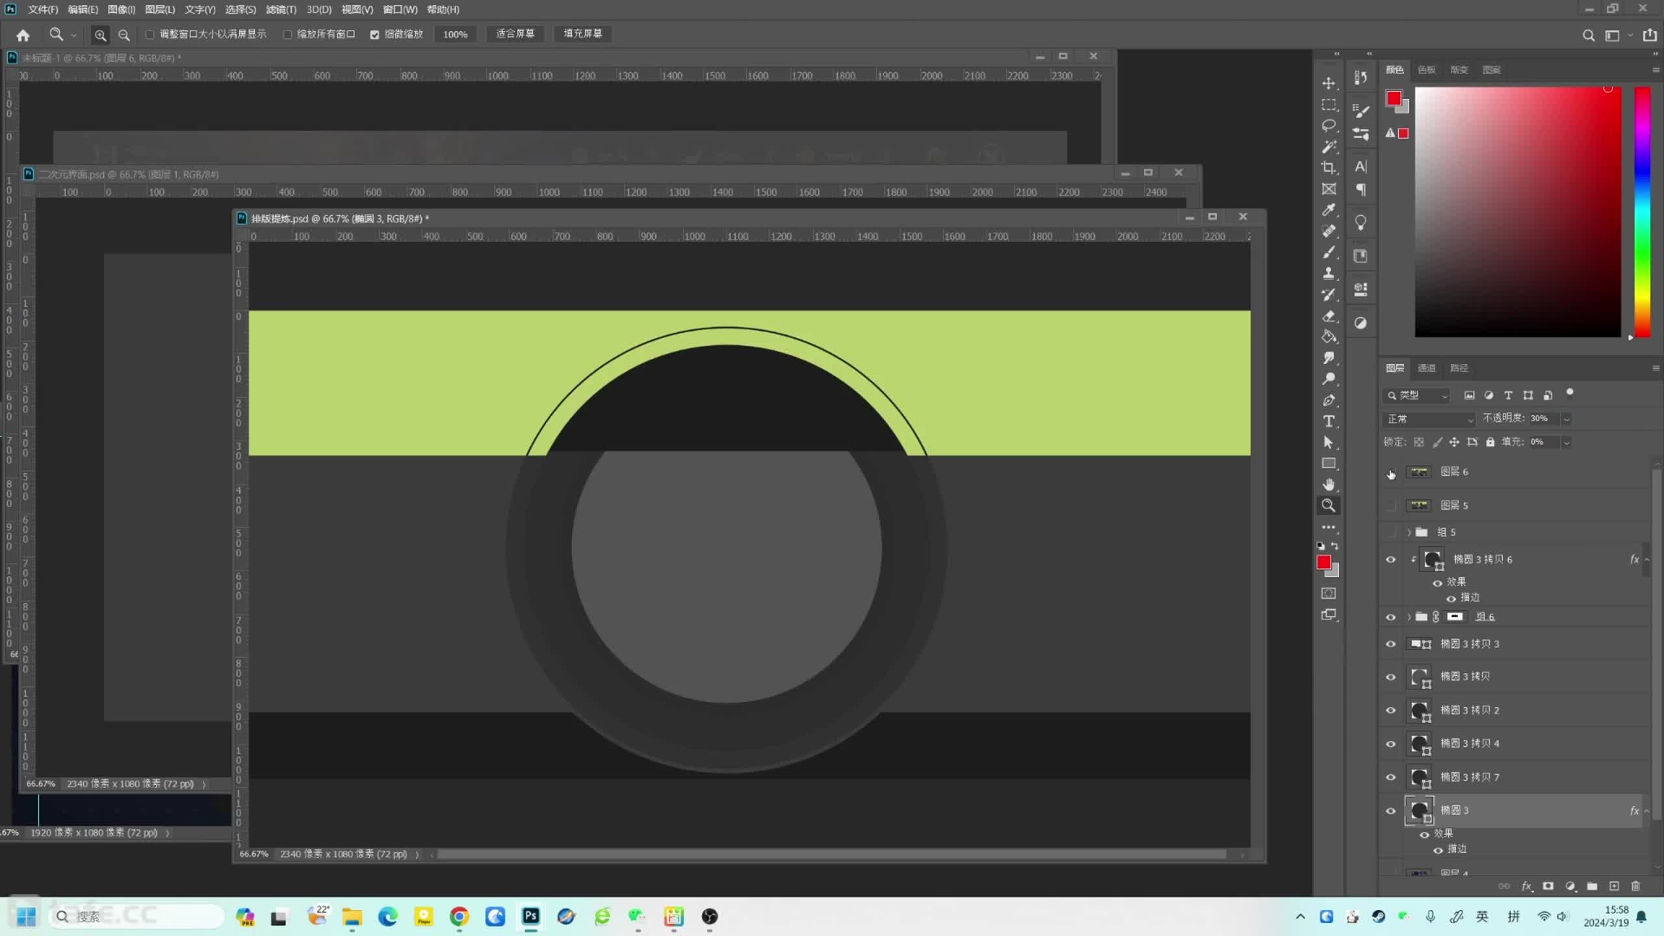Collapse effects of 椭圆 3 拷贝 6

pos(1647,560)
